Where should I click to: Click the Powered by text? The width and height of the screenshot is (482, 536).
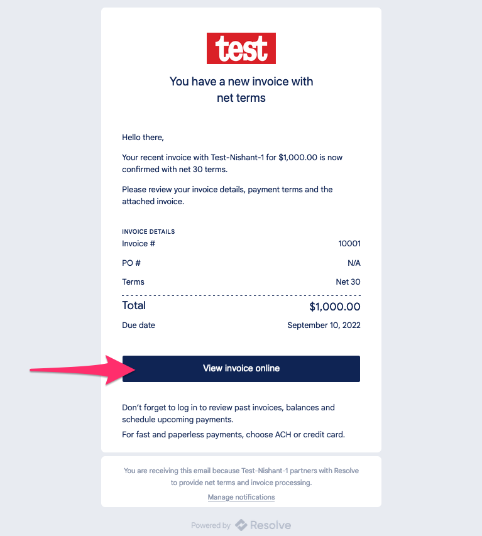click(211, 525)
